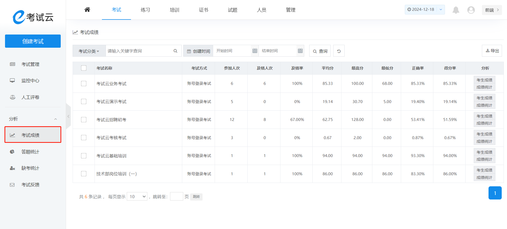Open the 开始时间 calendar icon
Image resolution: width=507 pixels, height=229 pixels.
(x=255, y=51)
